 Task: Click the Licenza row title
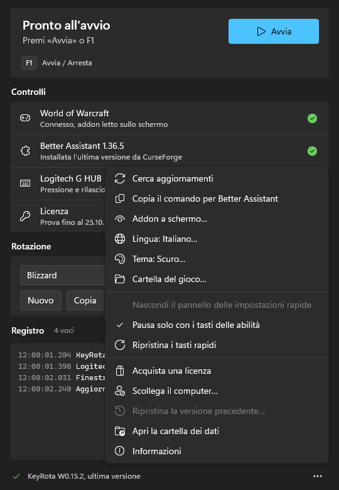tap(54, 211)
